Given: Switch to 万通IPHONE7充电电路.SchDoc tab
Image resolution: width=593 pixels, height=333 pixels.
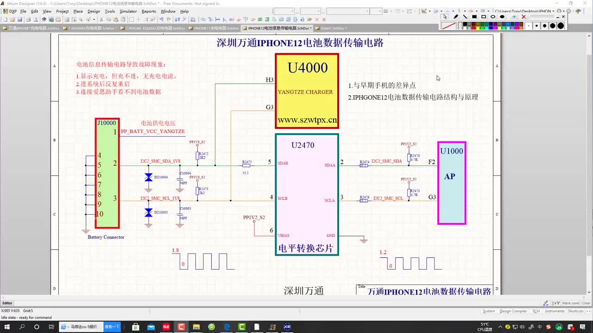Looking at the screenshot, I should click(x=32, y=28).
